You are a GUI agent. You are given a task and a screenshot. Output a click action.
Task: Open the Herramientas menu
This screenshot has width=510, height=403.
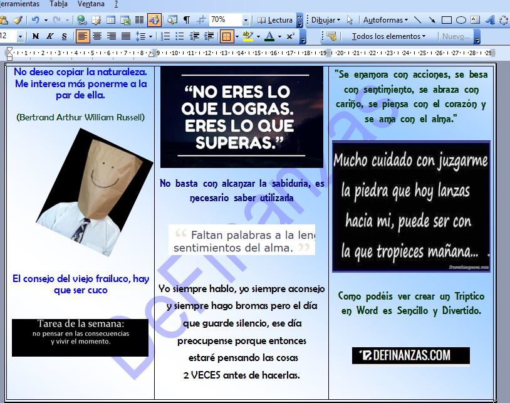point(19,4)
